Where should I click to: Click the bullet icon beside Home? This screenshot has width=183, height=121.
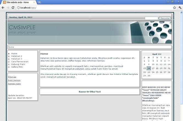9,54
